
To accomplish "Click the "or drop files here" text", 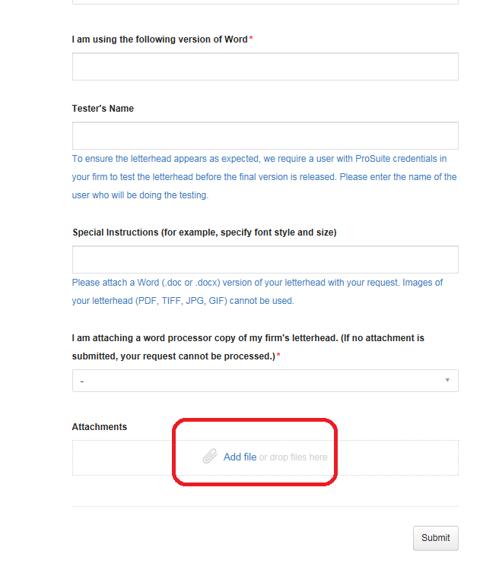I will click(293, 457).
